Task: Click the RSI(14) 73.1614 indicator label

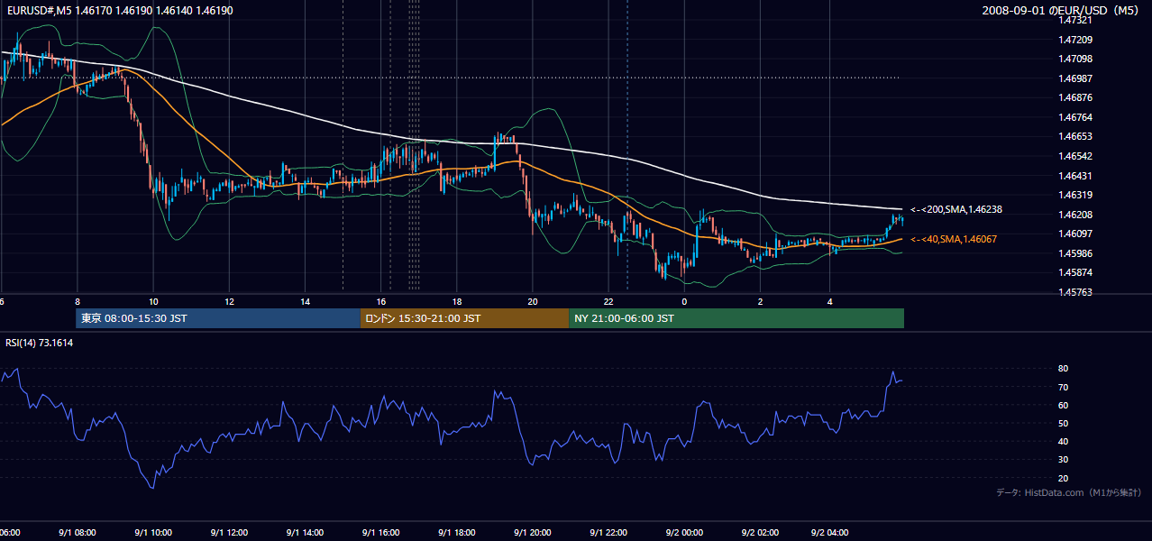Action: [x=39, y=343]
